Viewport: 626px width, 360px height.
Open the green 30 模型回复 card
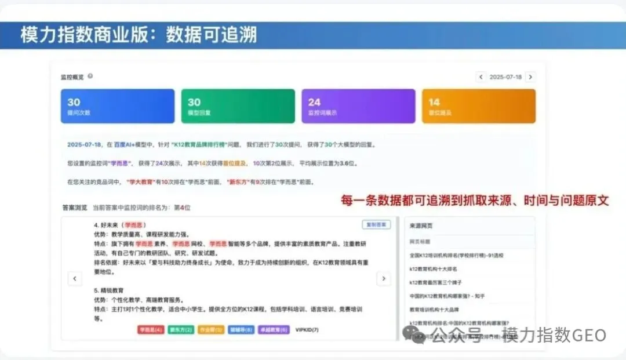238,106
